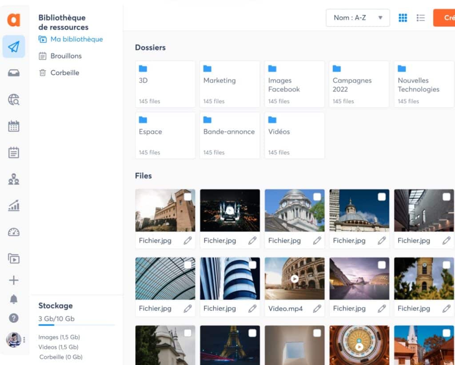The height and width of the screenshot is (365, 455).
Task: Open the help question mark icon
Action: (14, 318)
